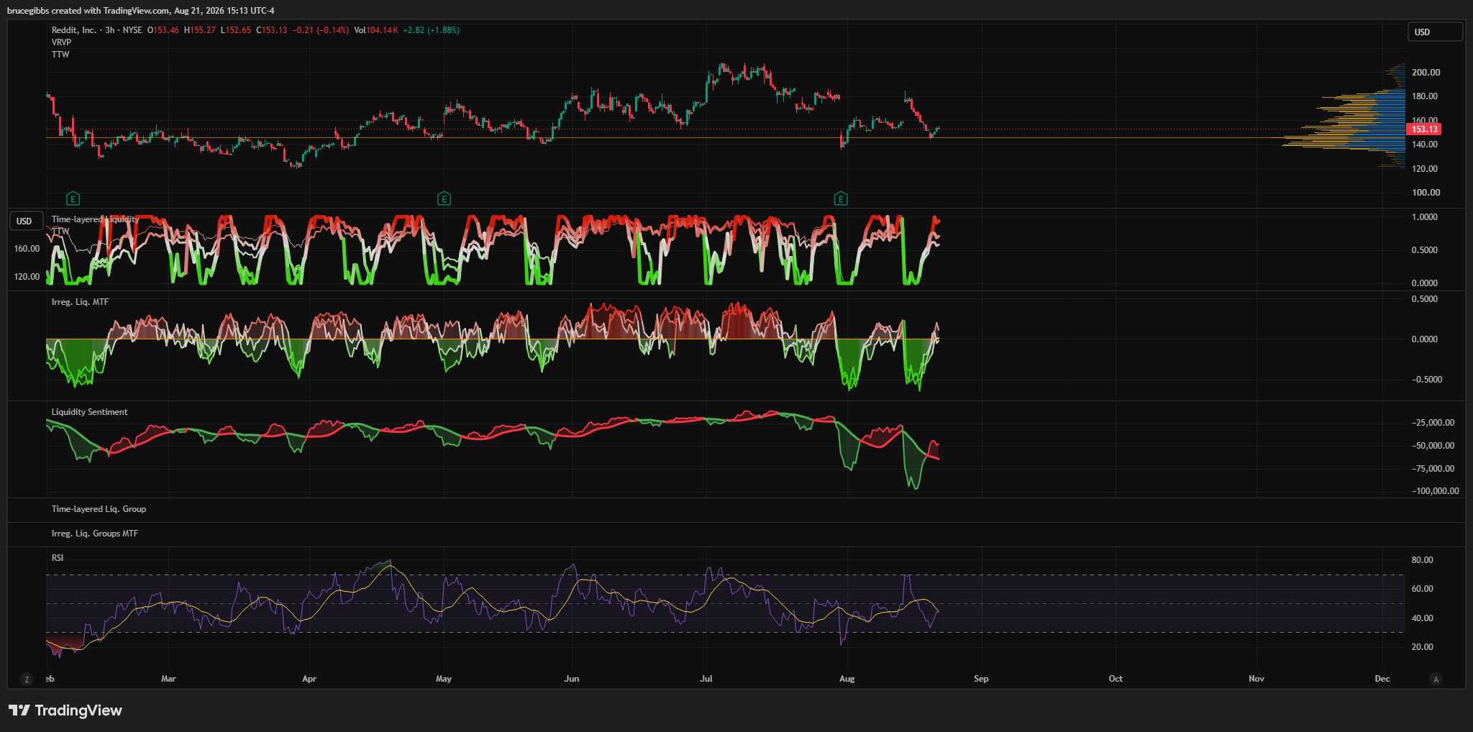The image size is (1473, 732).
Task: Click the volume value Vol104.14K
Action: coord(376,30)
